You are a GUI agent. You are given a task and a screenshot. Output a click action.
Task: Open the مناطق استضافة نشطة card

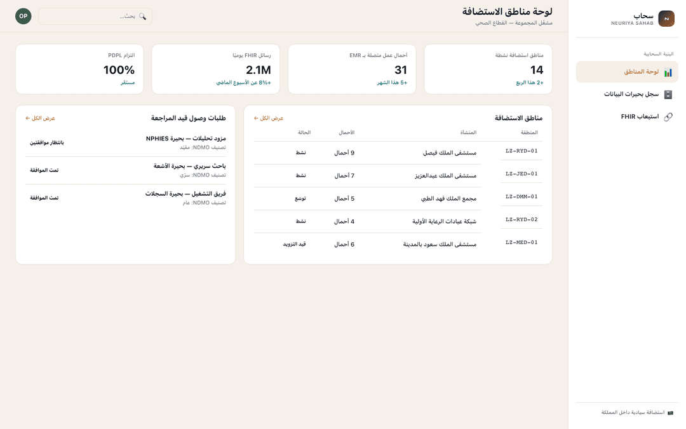(x=488, y=69)
